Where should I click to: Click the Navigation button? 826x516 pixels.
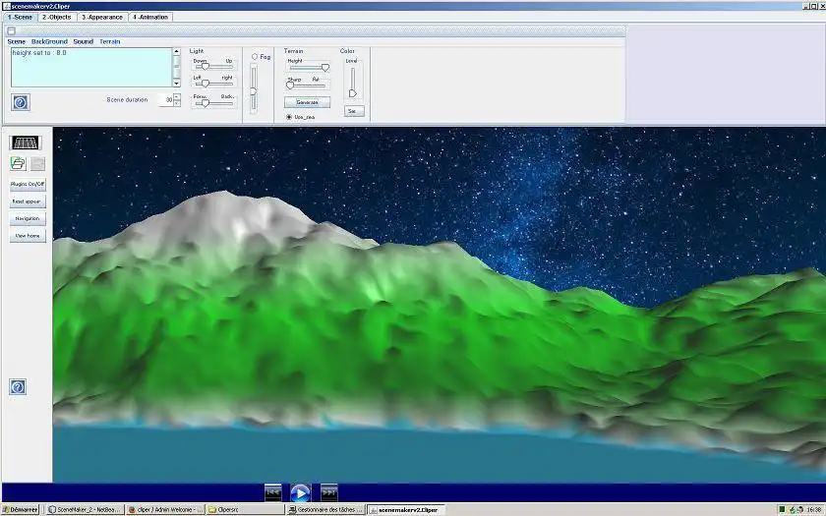pos(28,218)
